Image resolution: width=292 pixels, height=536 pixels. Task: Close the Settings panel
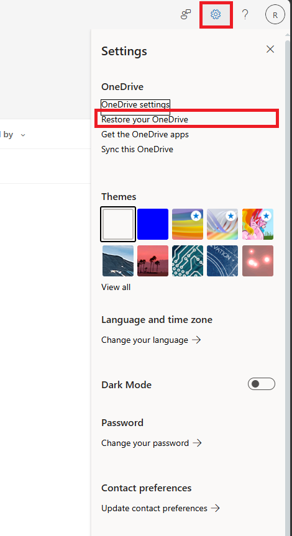pyautogui.click(x=270, y=49)
